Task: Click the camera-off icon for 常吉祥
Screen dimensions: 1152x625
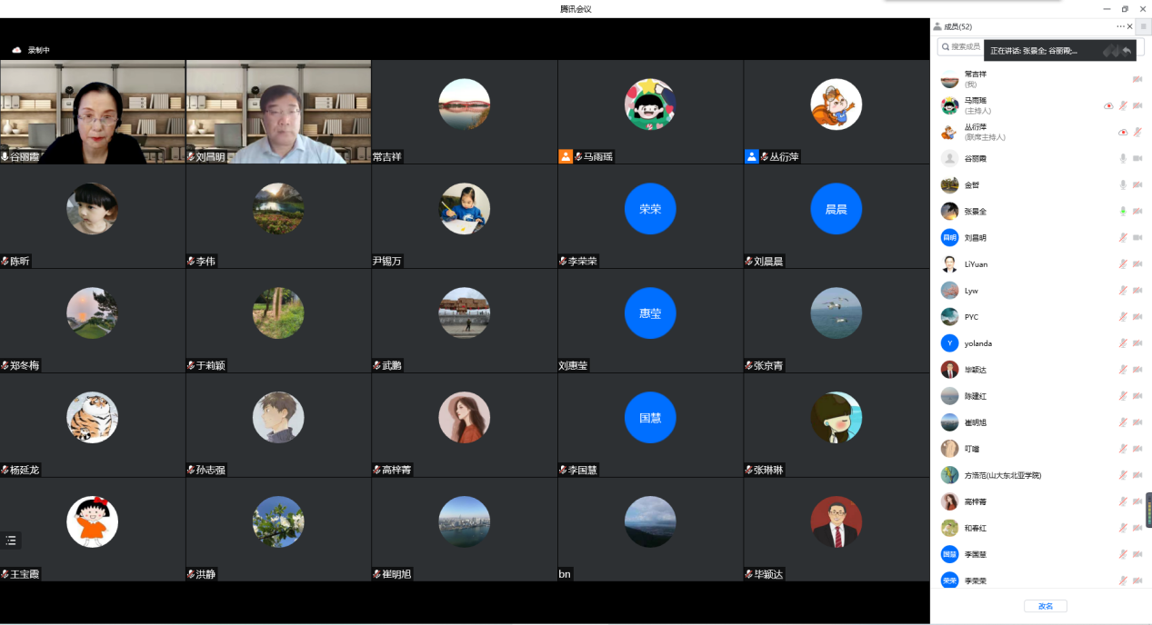Action: point(1137,79)
